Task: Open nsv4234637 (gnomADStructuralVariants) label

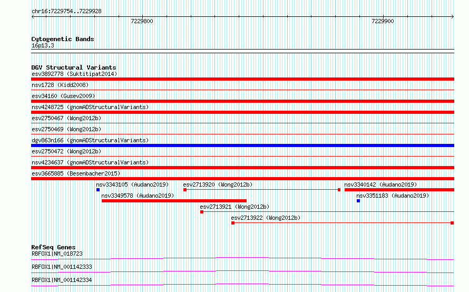Action: coord(90,162)
